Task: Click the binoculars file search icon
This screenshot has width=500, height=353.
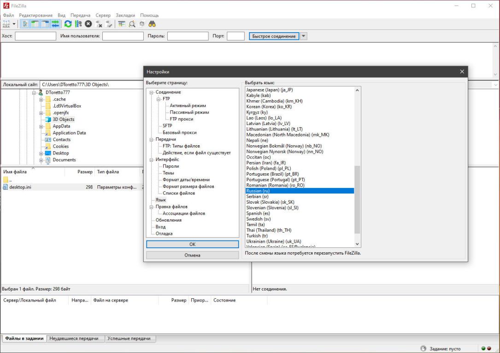Action: (152, 24)
